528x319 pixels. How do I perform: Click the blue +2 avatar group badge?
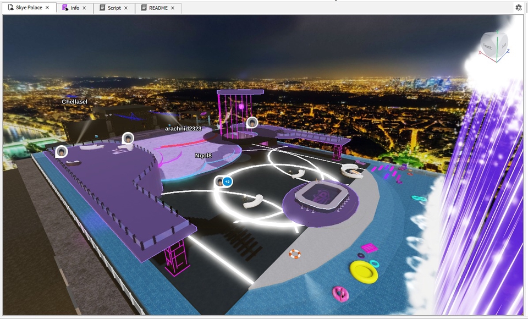coord(227,182)
